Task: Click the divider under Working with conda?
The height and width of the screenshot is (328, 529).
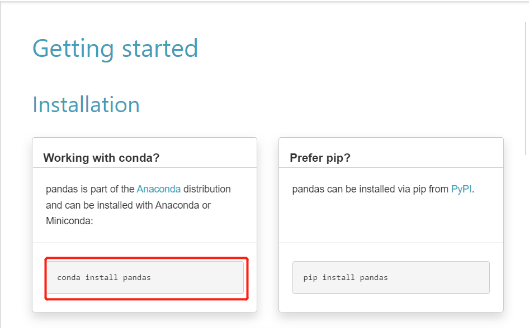Action: [144, 167]
